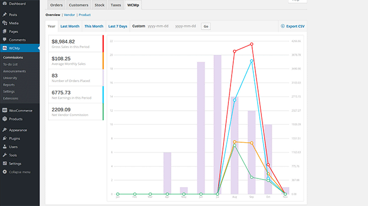Click the Posts pin icon
368x206 pixels.
(x=5, y=15)
